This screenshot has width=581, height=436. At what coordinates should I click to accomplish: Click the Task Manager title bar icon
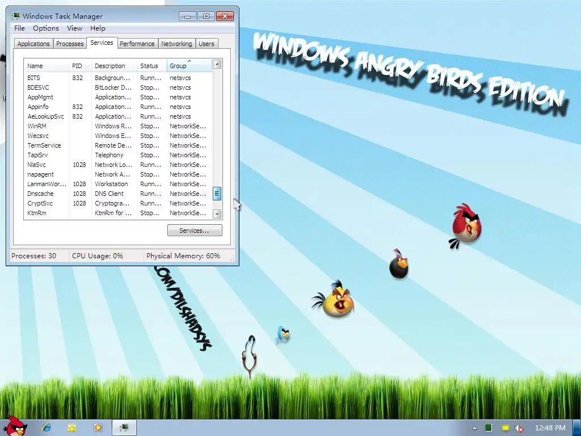15,16
